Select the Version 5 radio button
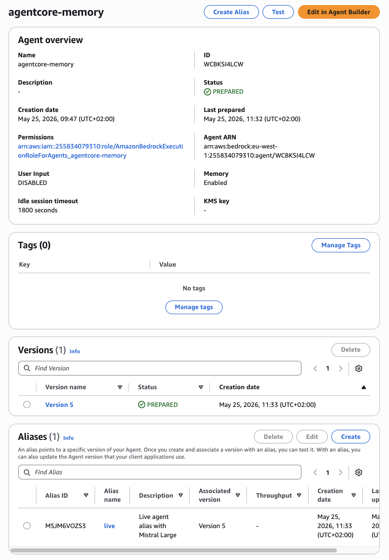The width and height of the screenshot is (389, 560). tap(27, 404)
